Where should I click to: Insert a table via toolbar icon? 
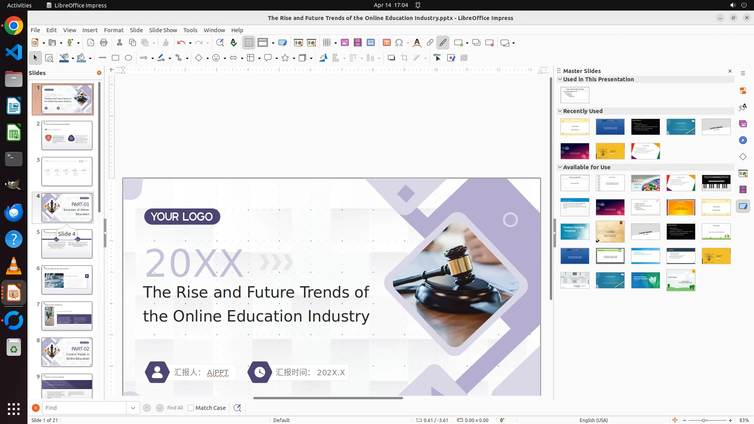pyautogui.click(x=327, y=43)
